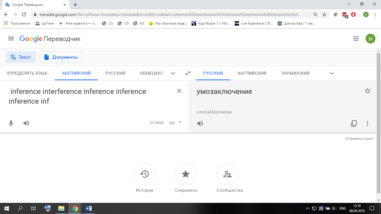The image size is (381, 214).
Task: Open the Google apps grid
Action: [x=356, y=39]
